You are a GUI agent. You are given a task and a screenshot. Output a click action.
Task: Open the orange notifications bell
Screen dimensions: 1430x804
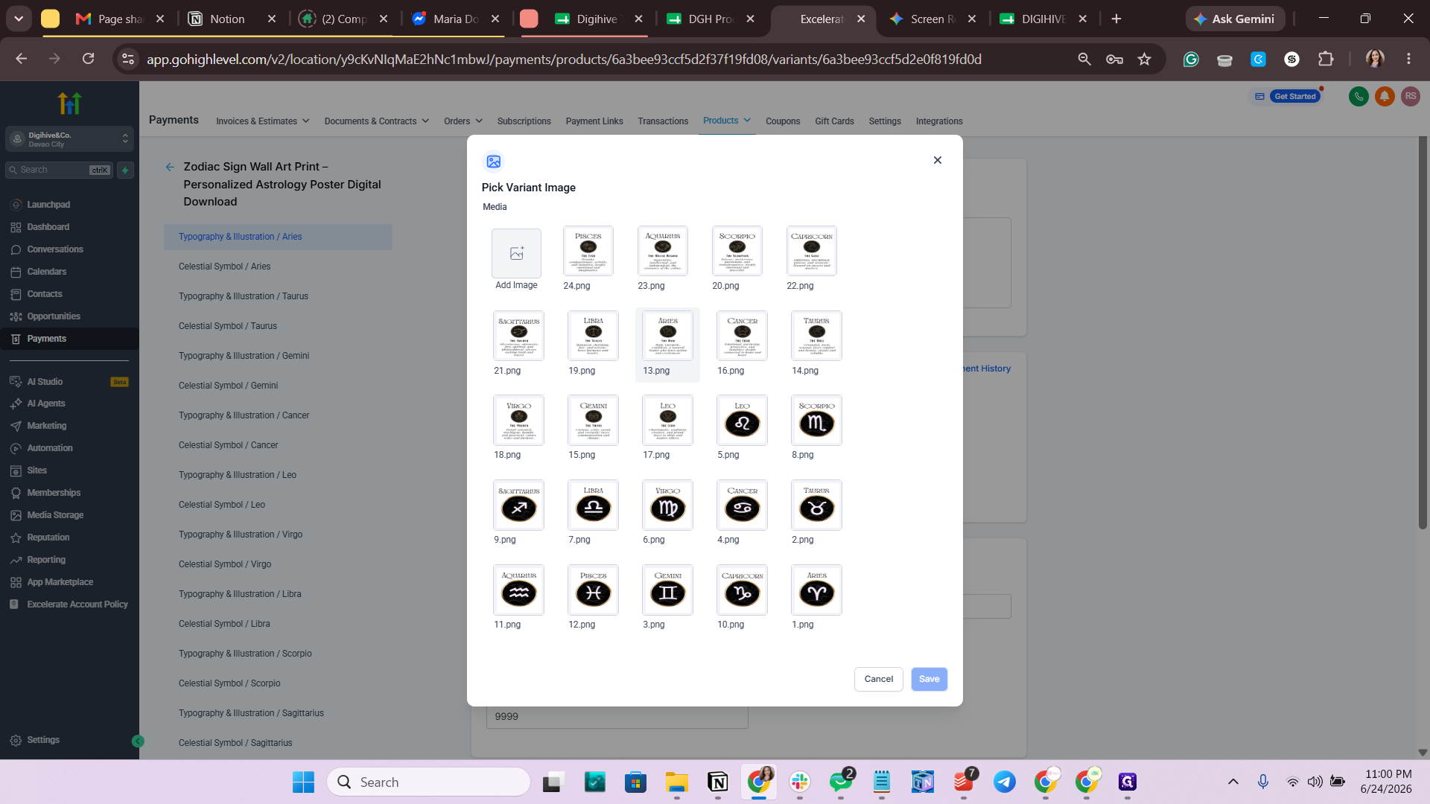click(x=1385, y=96)
